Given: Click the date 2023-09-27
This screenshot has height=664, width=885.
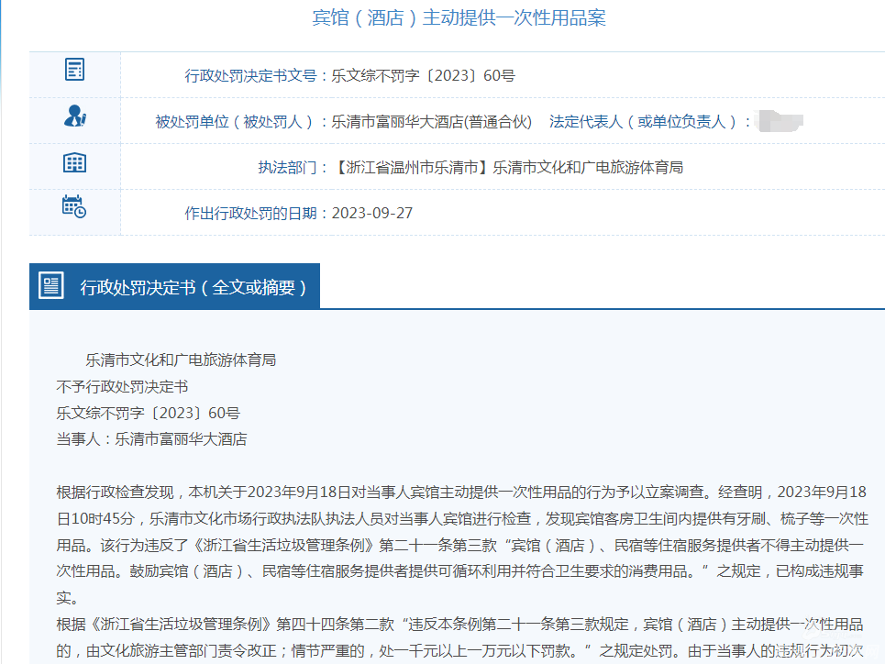Looking at the screenshot, I should click(372, 214).
